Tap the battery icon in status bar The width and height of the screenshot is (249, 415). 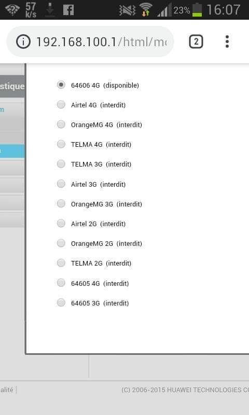[197, 10]
